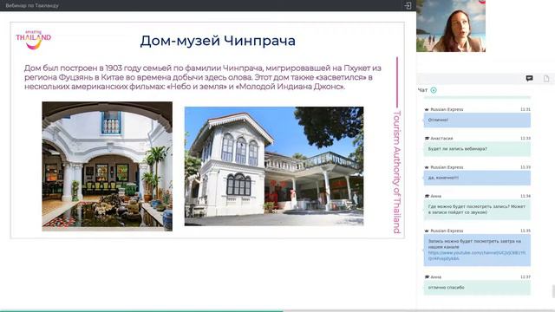Click the exit webinar icon in the title bar
Image resolution: width=555 pixels, height=312 pixels.
[x=408, y=5]
